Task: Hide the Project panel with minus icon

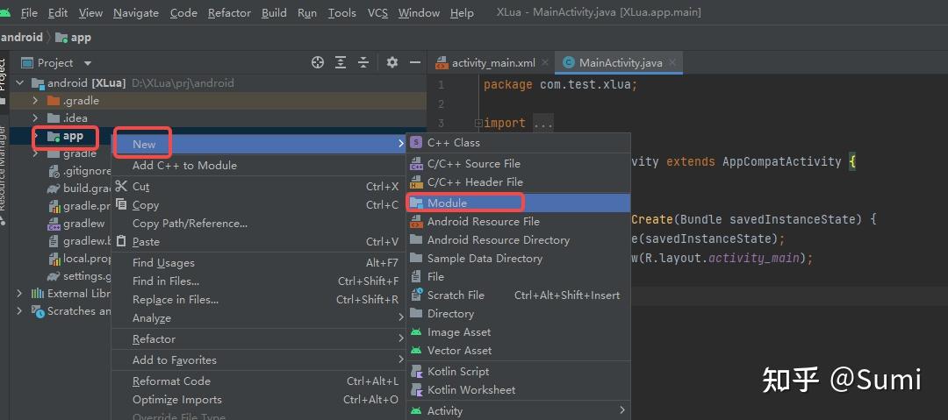Action: (x=415, y=62)
